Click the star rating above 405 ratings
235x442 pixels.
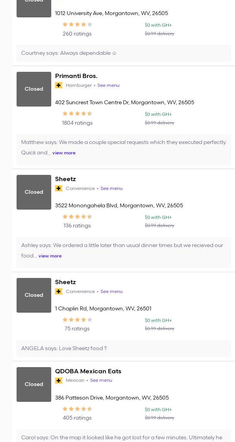point(77,409)
